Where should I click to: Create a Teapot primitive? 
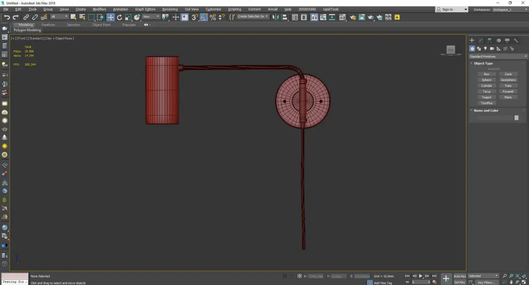click(487, 97)
